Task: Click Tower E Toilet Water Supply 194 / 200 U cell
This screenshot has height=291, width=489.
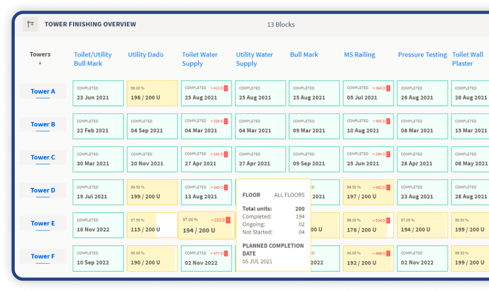Action: [x=206, y=226]
